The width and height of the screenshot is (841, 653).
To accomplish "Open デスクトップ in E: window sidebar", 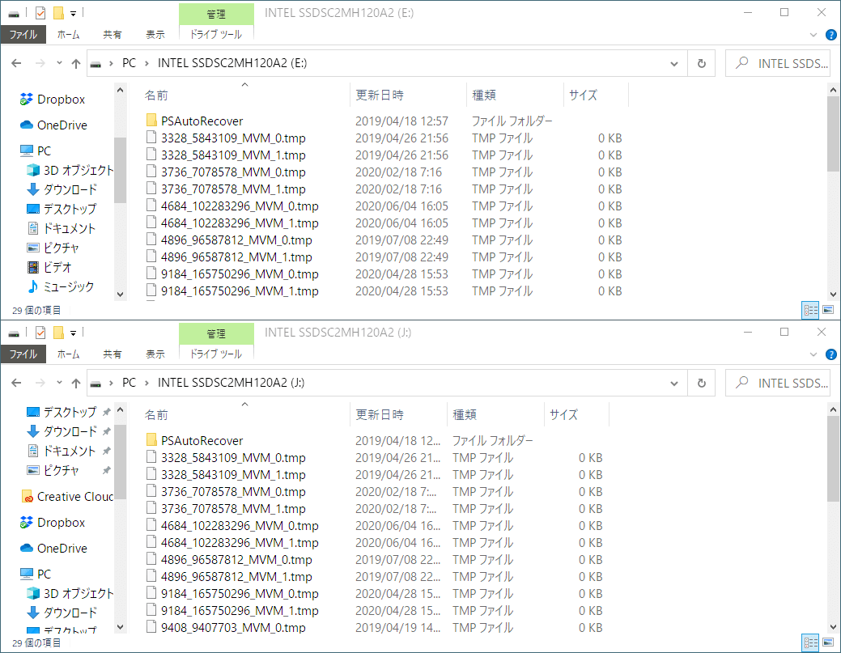I will 62,209.
